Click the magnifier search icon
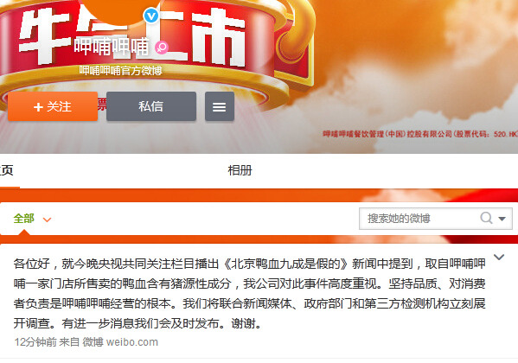 (x=486, y=219)
